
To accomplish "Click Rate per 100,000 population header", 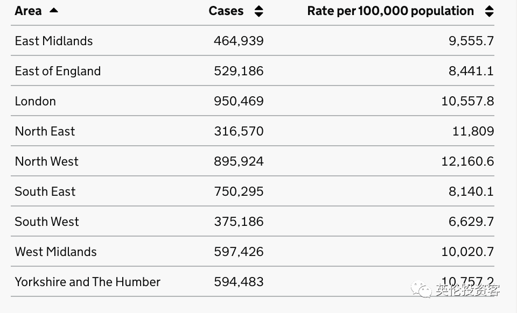I will click(390, 11).
